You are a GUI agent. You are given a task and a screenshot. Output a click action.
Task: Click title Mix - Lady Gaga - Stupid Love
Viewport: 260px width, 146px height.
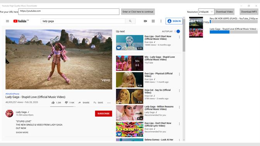(x=160, y=58)
